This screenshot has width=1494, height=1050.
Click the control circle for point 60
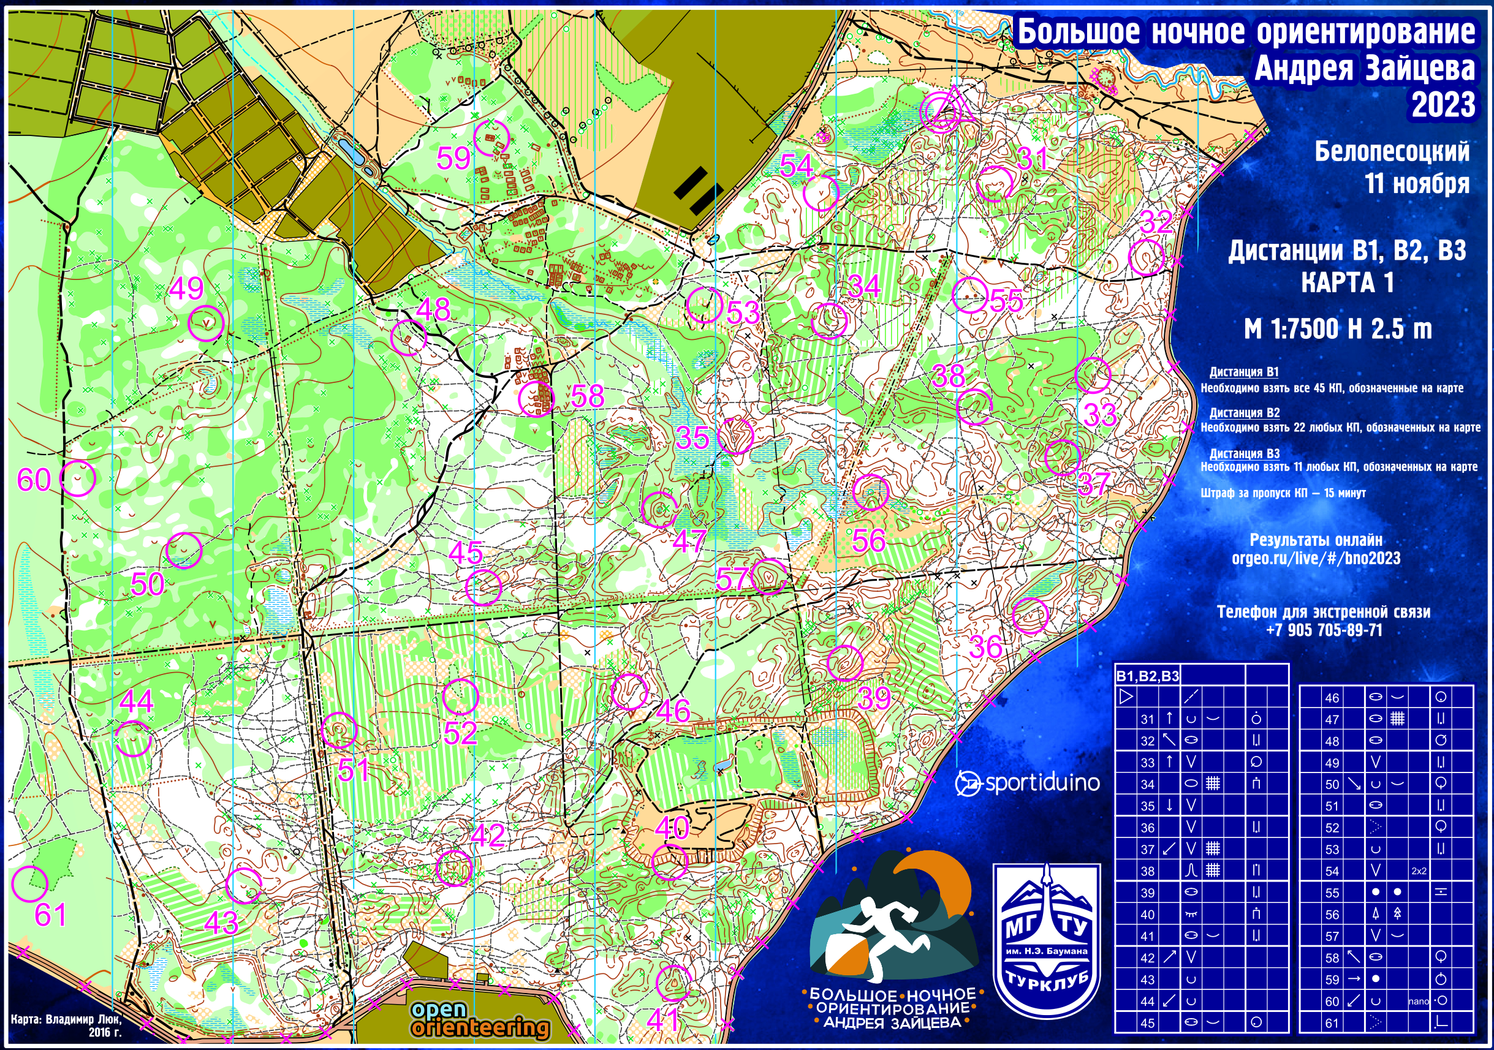pos(77,478)
